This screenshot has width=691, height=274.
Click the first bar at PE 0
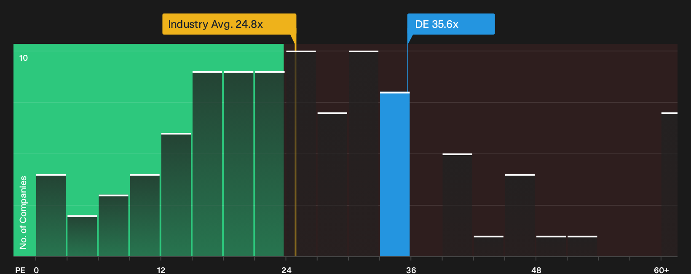click(51, 215)
